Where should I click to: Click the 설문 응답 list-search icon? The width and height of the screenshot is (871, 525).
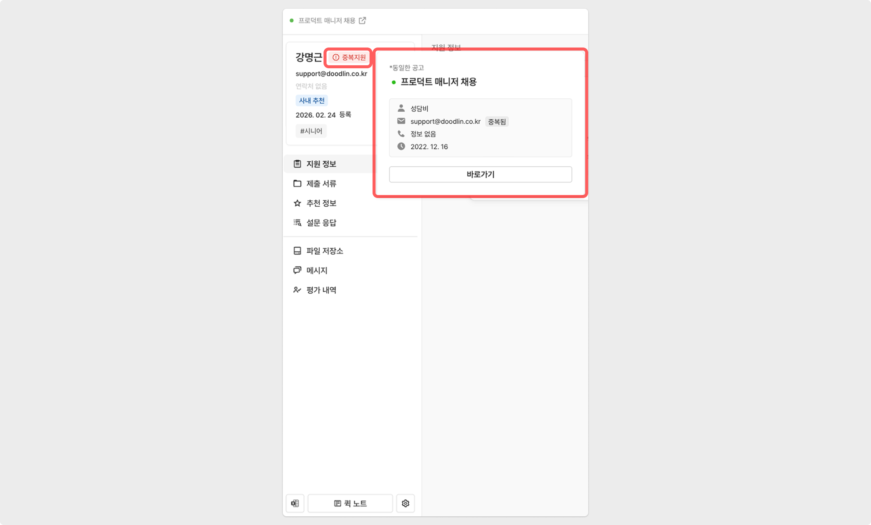[297, 223]
